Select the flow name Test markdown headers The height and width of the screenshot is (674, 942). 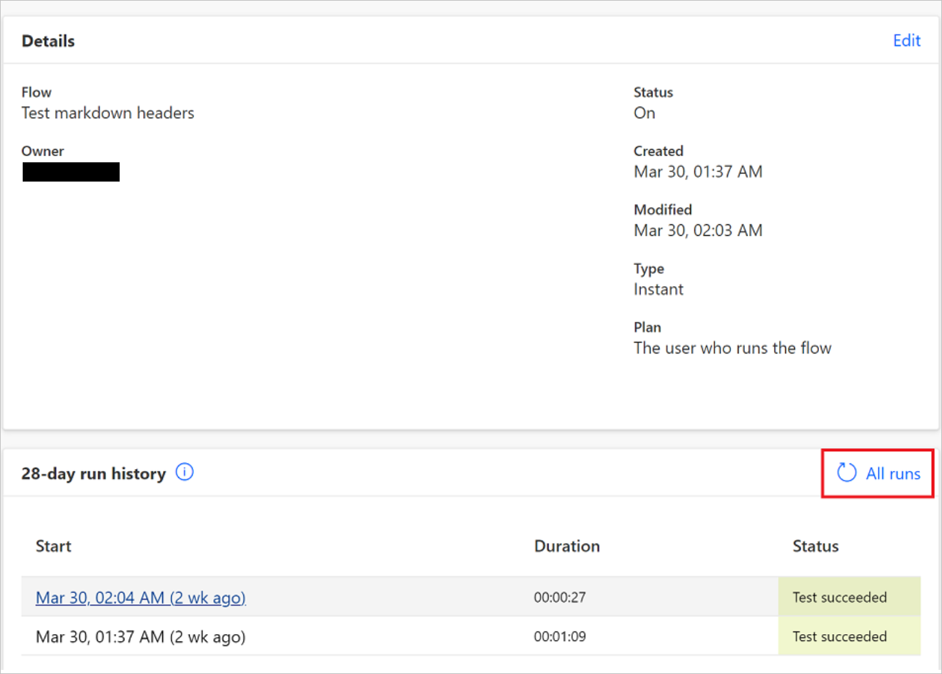tap(107, 113)
